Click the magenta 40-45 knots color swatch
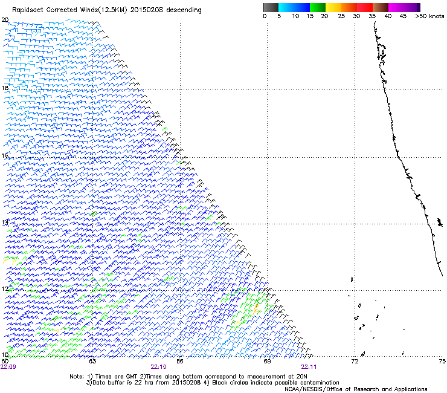447x393 pixels. [x=396, y=7]
